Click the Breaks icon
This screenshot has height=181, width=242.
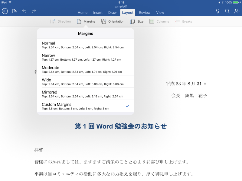[178, 21]
